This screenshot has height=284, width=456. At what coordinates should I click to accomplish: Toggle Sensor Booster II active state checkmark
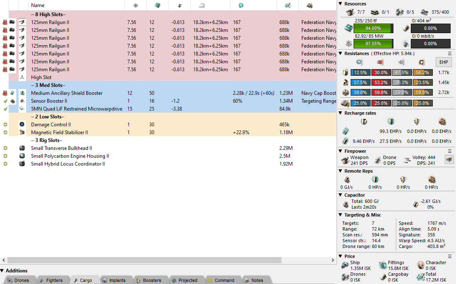(x=5, y=101)
